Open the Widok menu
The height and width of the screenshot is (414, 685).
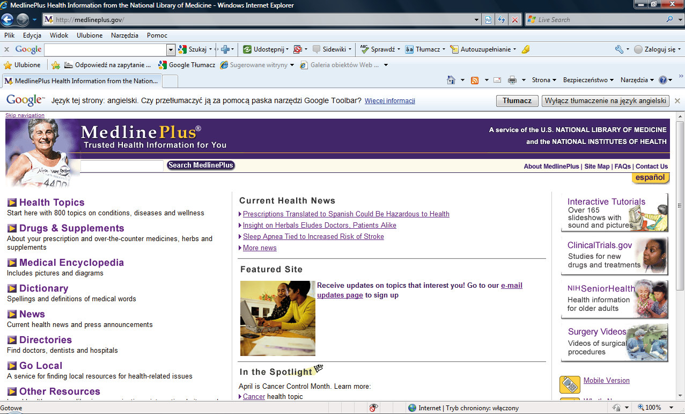click(59, 35)
